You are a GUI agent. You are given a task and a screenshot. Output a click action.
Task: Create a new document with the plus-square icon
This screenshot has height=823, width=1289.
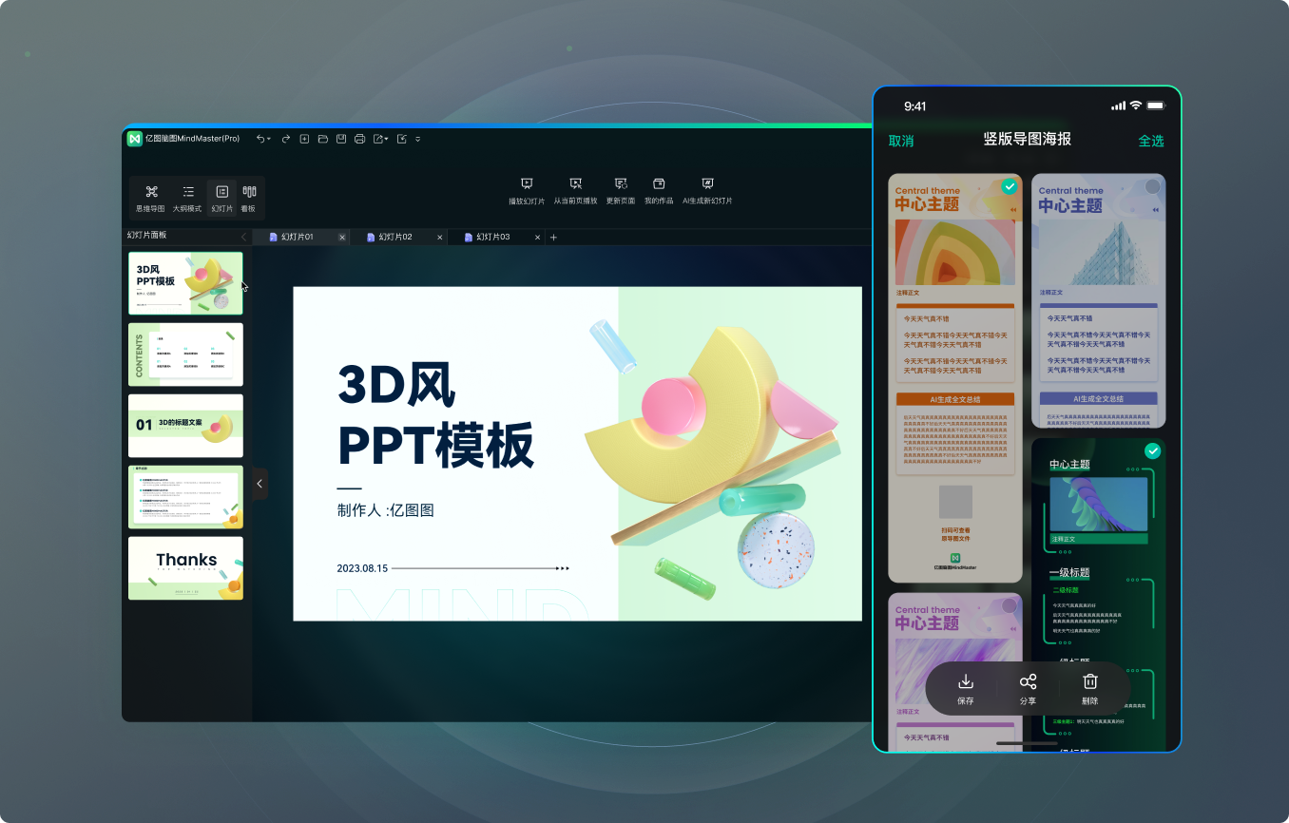(304, 139)
